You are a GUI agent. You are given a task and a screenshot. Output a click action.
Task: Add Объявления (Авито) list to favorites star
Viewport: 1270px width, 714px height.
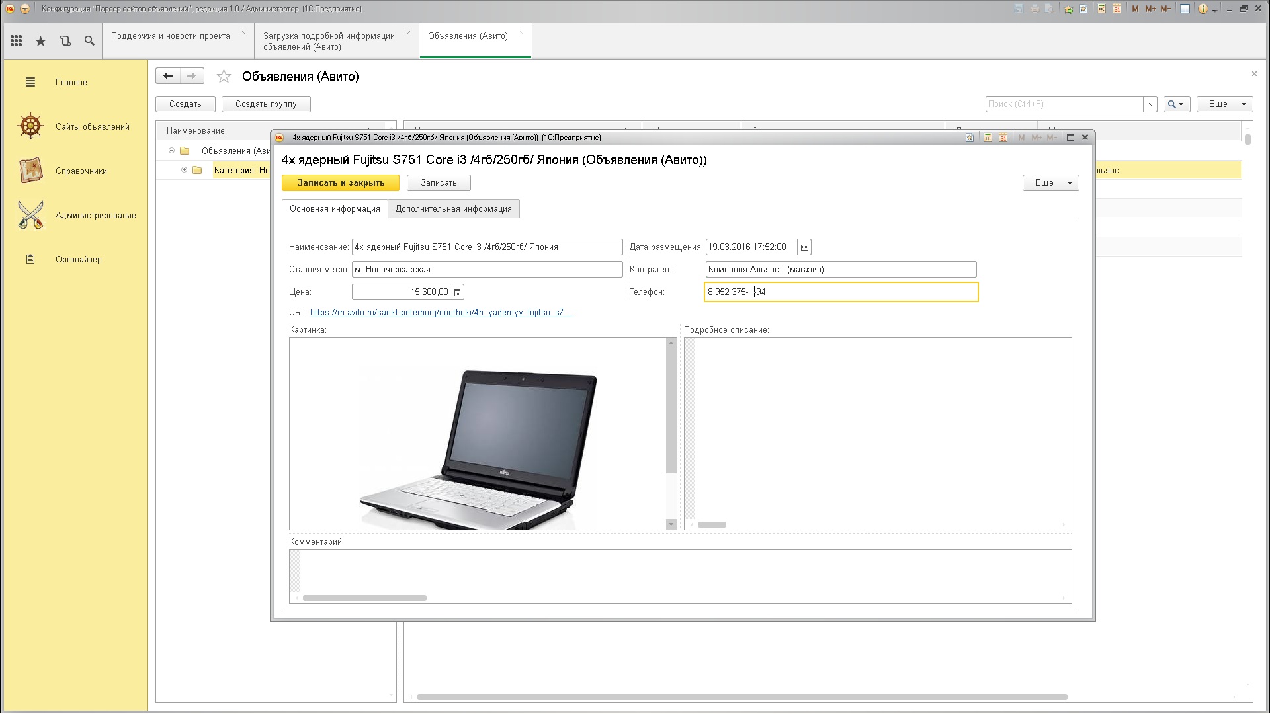click(x=224, y=77)
